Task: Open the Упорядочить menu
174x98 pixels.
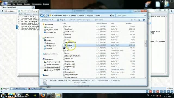Action: [x=48, y=20]
